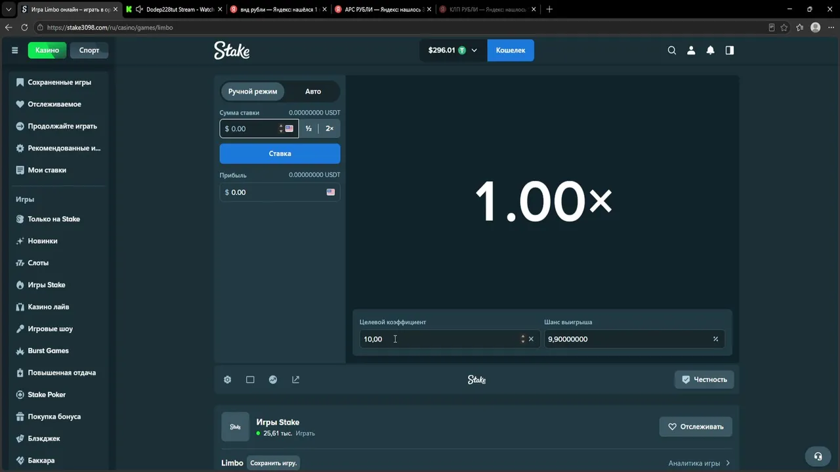Click the target multiplier stepper arrows
The image size is (840, 472).
[523, 339]
